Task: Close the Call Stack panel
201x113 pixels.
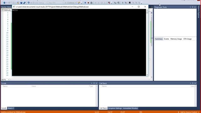Action: coord(195,83)
